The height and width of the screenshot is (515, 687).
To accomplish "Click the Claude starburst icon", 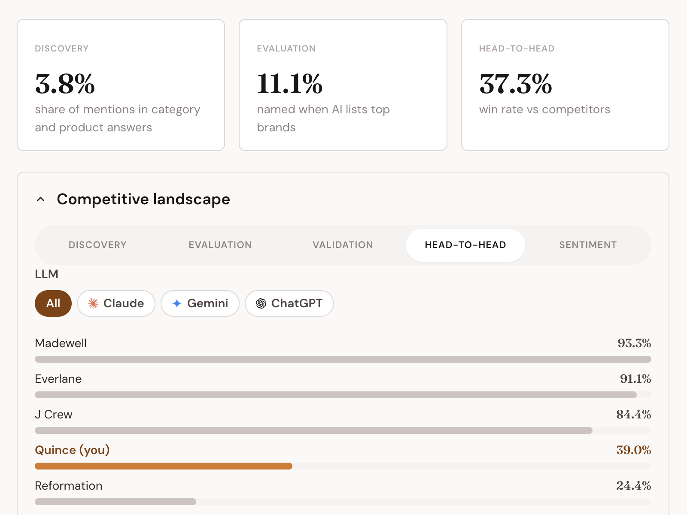I will point(93,303).
